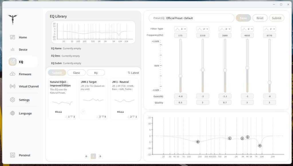The image size is (293, 166).
Task: Click the 2880 Hz frequency input field
Action: [225, 35]
